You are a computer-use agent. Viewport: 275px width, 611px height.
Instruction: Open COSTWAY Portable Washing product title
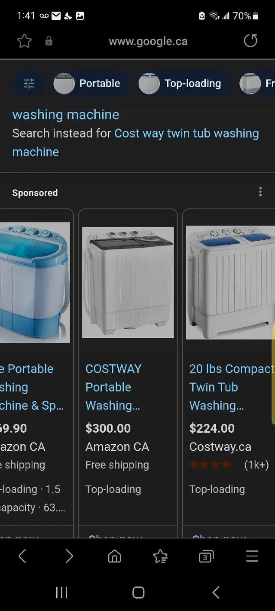tap(113, 387)
